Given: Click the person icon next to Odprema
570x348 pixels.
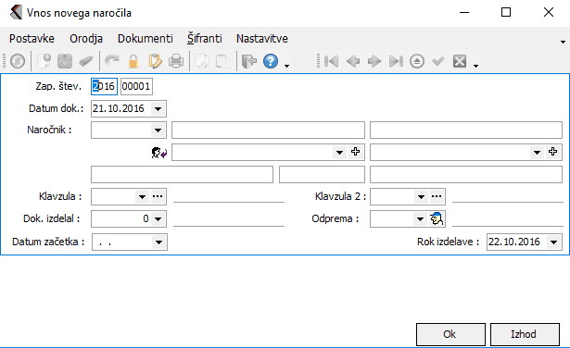Looking at the screenshot, I should pos(437,218).
